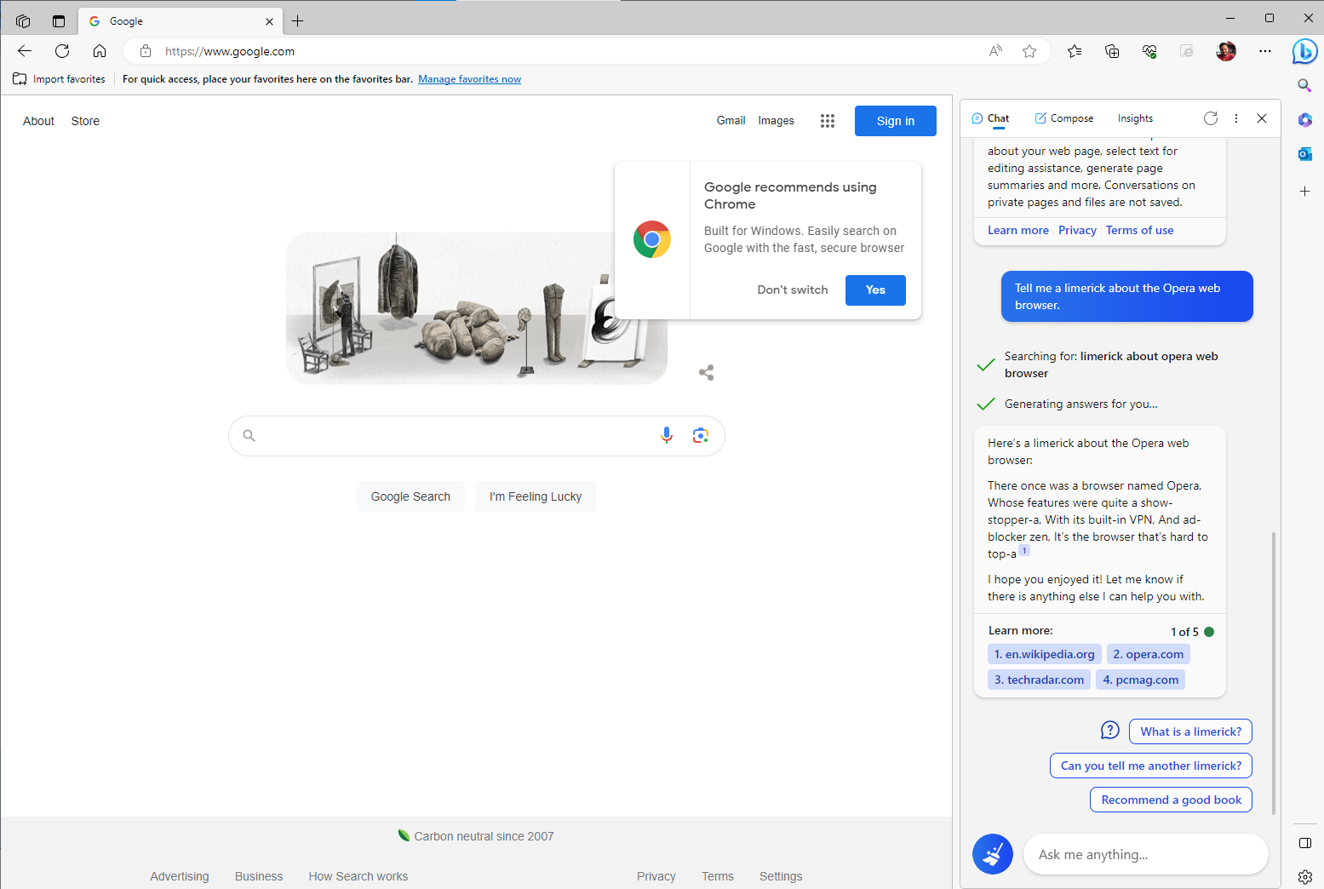Toggle the vertical tabs button

point(59,20)
